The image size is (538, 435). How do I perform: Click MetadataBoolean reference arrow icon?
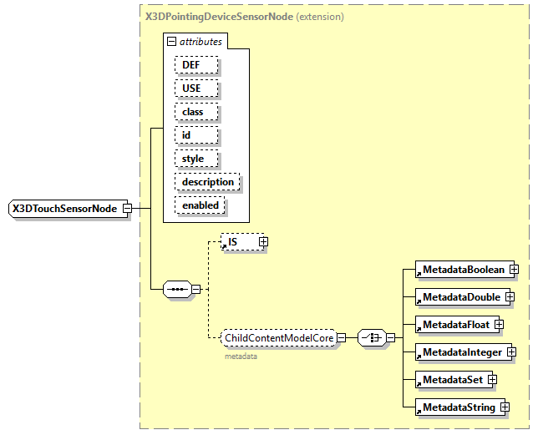click(x=419, y=274)
